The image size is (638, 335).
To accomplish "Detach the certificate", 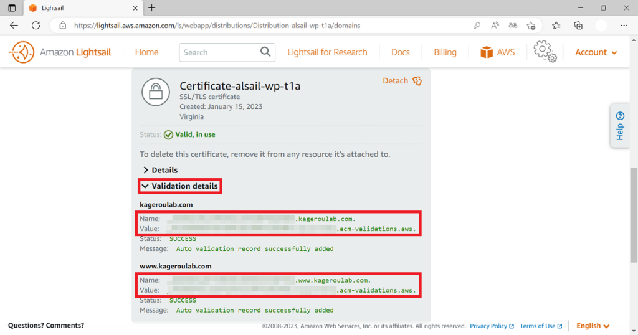I will point(395,80).
